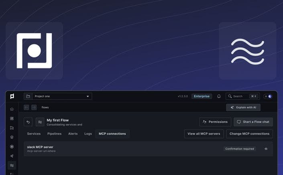Toggle the dark mode switch
Image resolution: width=283 pixels, height=175 pixels.
point(268,96)
